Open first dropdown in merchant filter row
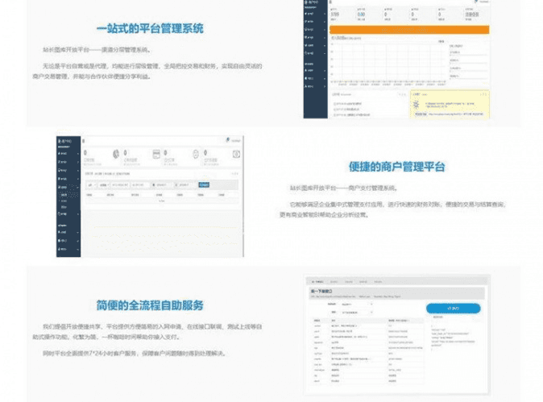543x402 pixels. click(91, 184)
